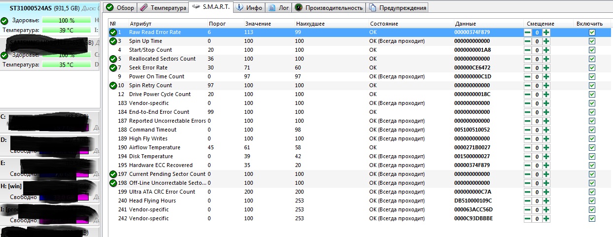
Task: Click green minus for Seek Error Rate offset
Action: [x=528, y=68]
